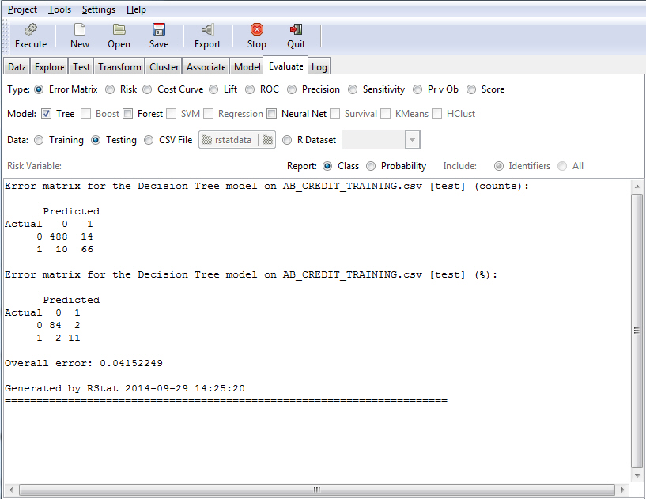Select Testing data option
646x499 pixels.
click(96, 140)
